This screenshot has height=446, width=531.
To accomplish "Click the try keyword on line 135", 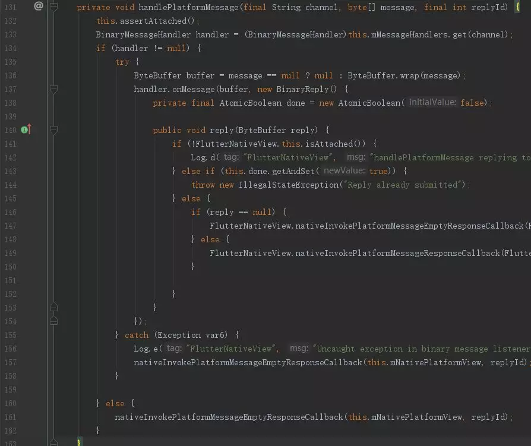I will (x=122, y=62).
